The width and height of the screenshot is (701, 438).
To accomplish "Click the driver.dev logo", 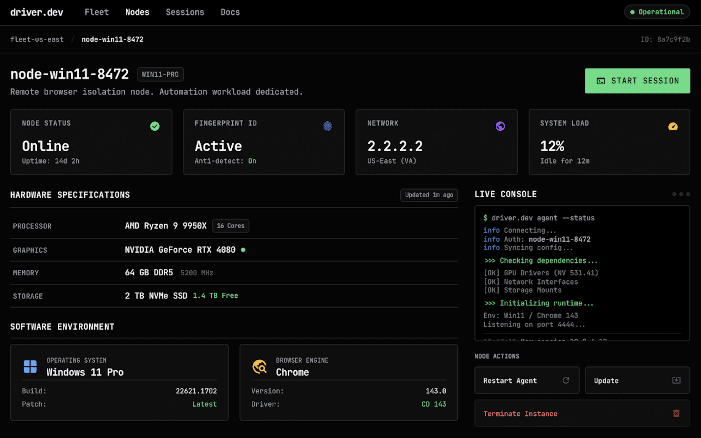I will 37,12.
